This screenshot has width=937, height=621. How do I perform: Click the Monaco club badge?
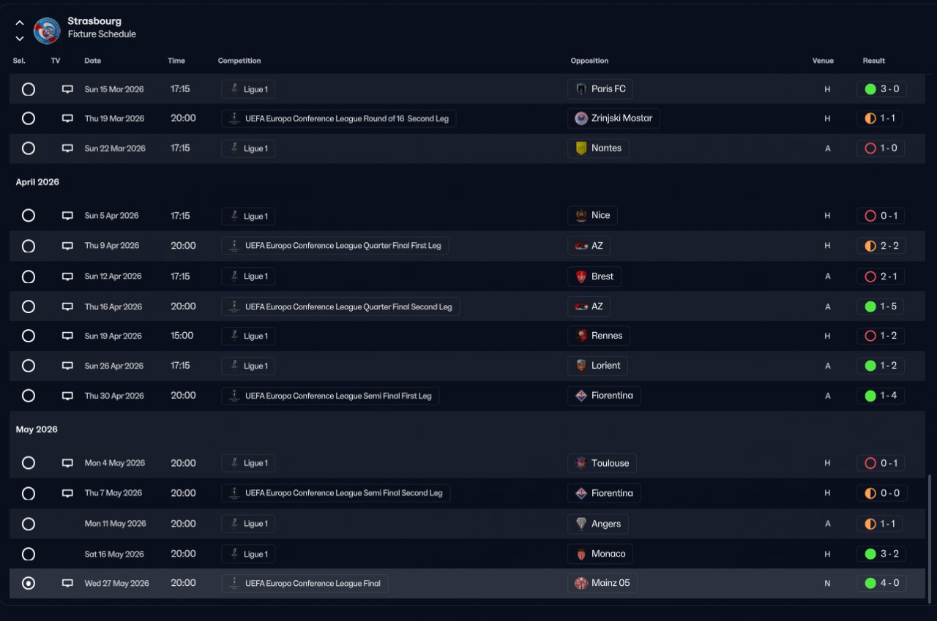point(581,554)
